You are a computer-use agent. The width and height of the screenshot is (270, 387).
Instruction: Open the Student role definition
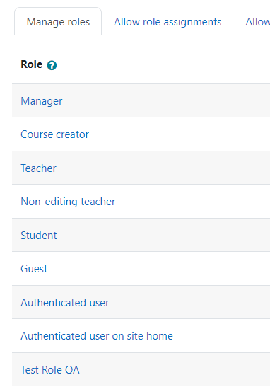(39, 236)
